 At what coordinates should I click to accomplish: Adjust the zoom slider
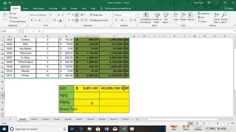click(218, 124)
